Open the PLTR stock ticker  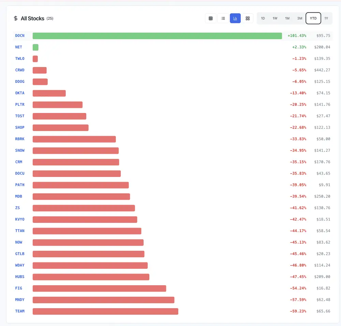(20, 104)
